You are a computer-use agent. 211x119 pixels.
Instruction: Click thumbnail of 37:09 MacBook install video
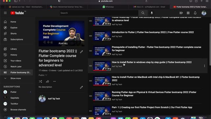[102, 81]
